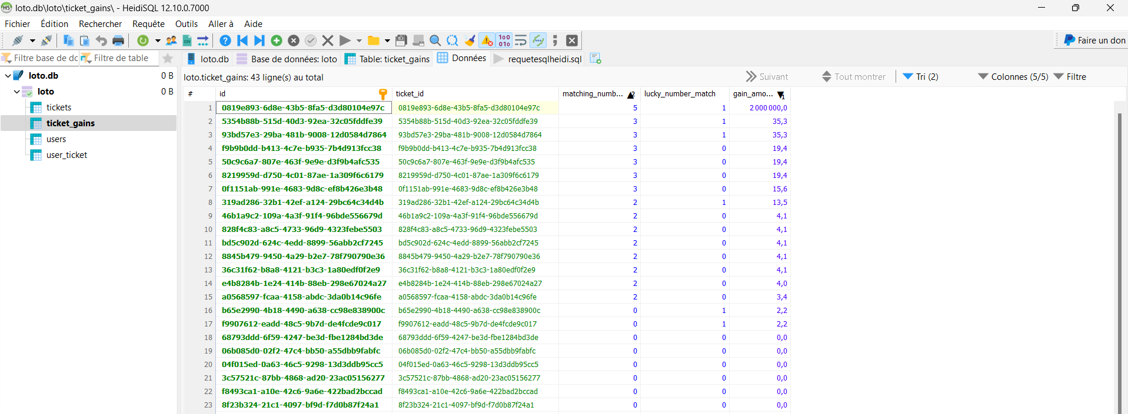The image size is (1128, 414).
Task: Open the Aller à menu
Action: (x=221, y=24)
